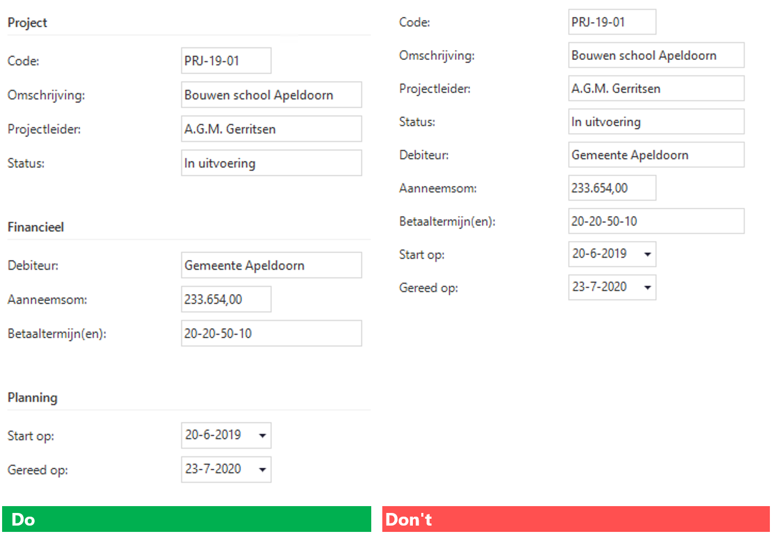Focus the Projectleider field in the Don't example
This screenshot has height=534, width=772.
[x=656, y=88]
